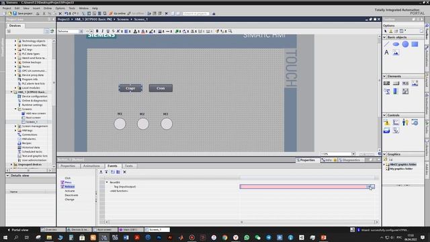Screen dimensions: 430x242
Task: Click the Save project toolbar icon
Action: click(23, 13)
